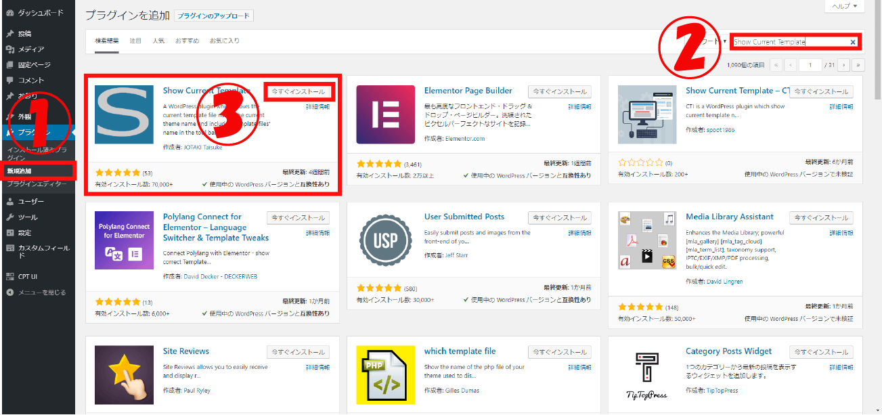882x415 pixels.
Task: Open the メディア media library icon
Action: (9, 49)
